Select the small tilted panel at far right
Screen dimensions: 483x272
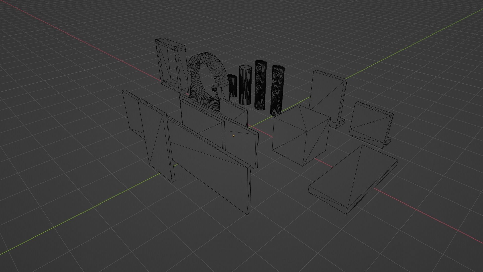[371, 125]
